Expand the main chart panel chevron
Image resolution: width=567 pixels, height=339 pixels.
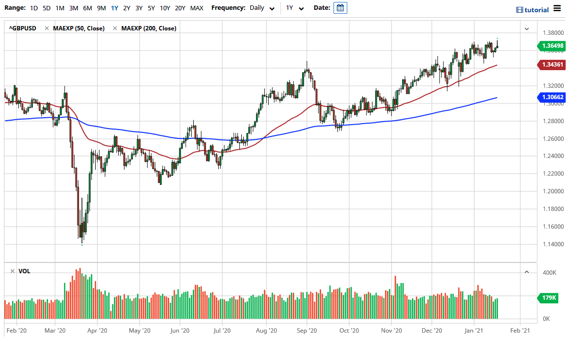[x=526, y=29]
